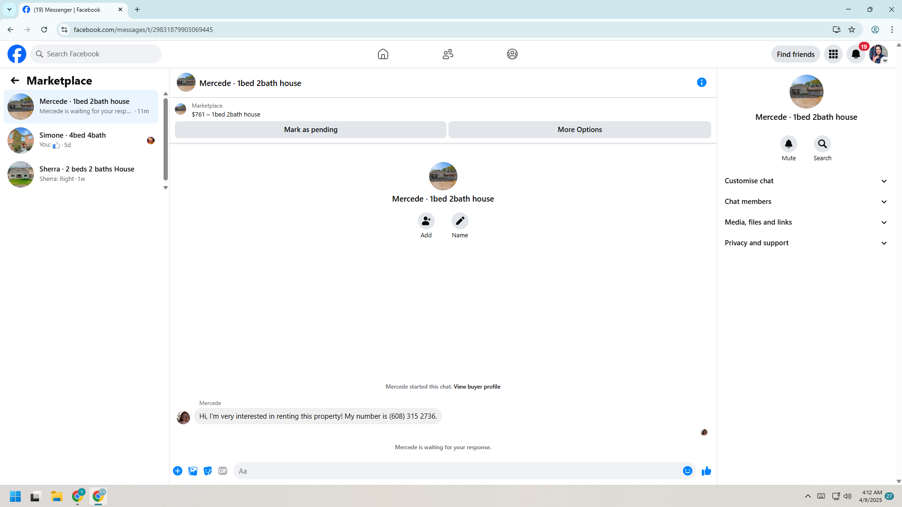Mute the Mercede conversation
902x507 pixels.
tap(789, 144)
